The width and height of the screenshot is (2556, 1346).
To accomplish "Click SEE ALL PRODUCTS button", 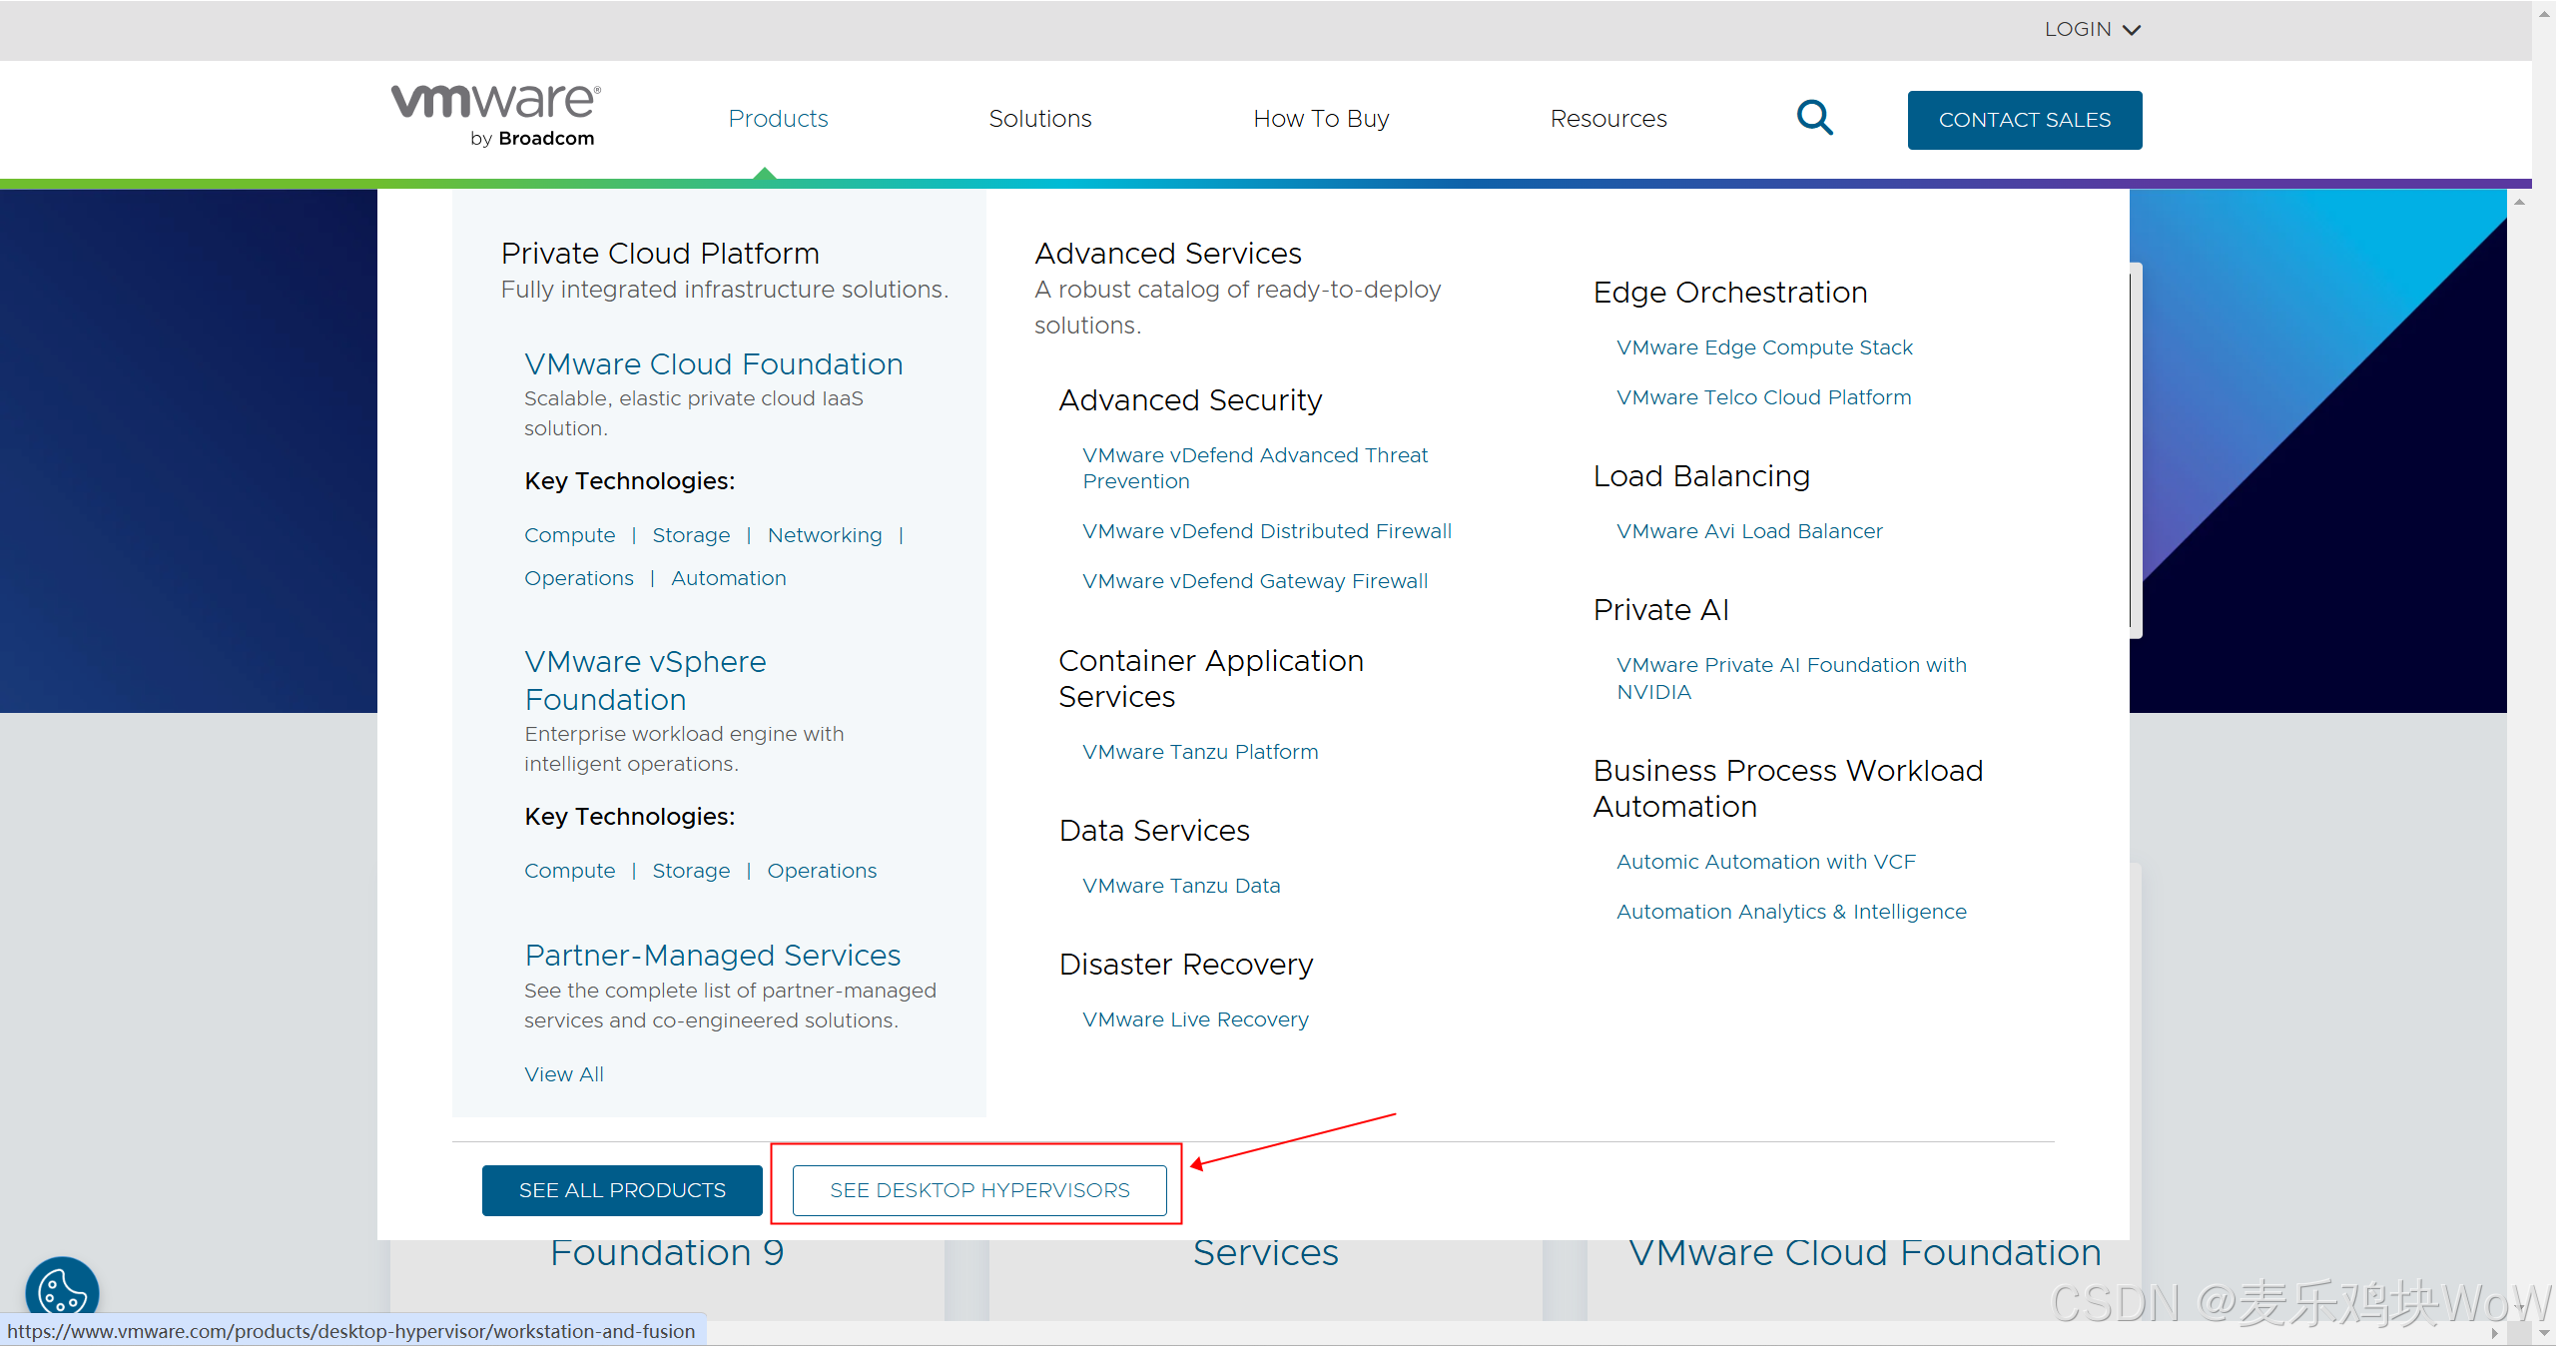I will tap(622, 1190).
